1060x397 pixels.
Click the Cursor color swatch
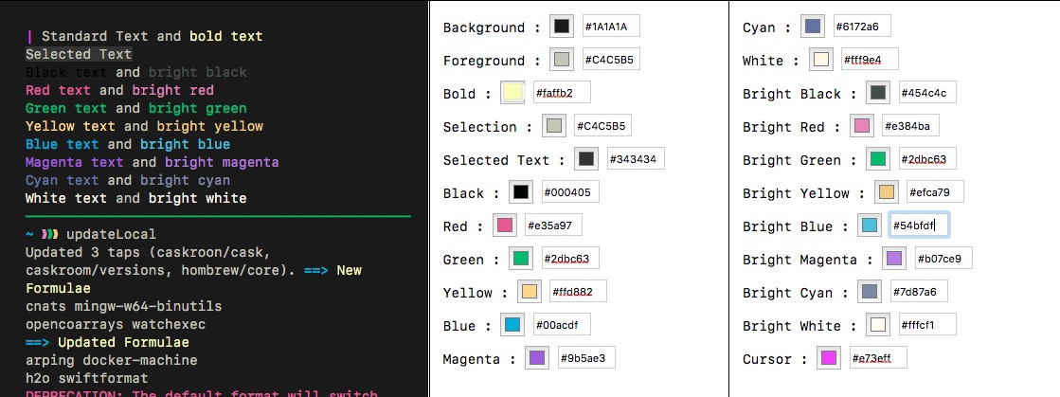(x=829, y=358)
